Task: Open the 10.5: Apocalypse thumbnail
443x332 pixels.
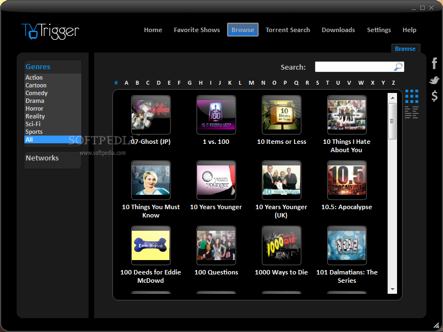Action: (x=347, y=180)
